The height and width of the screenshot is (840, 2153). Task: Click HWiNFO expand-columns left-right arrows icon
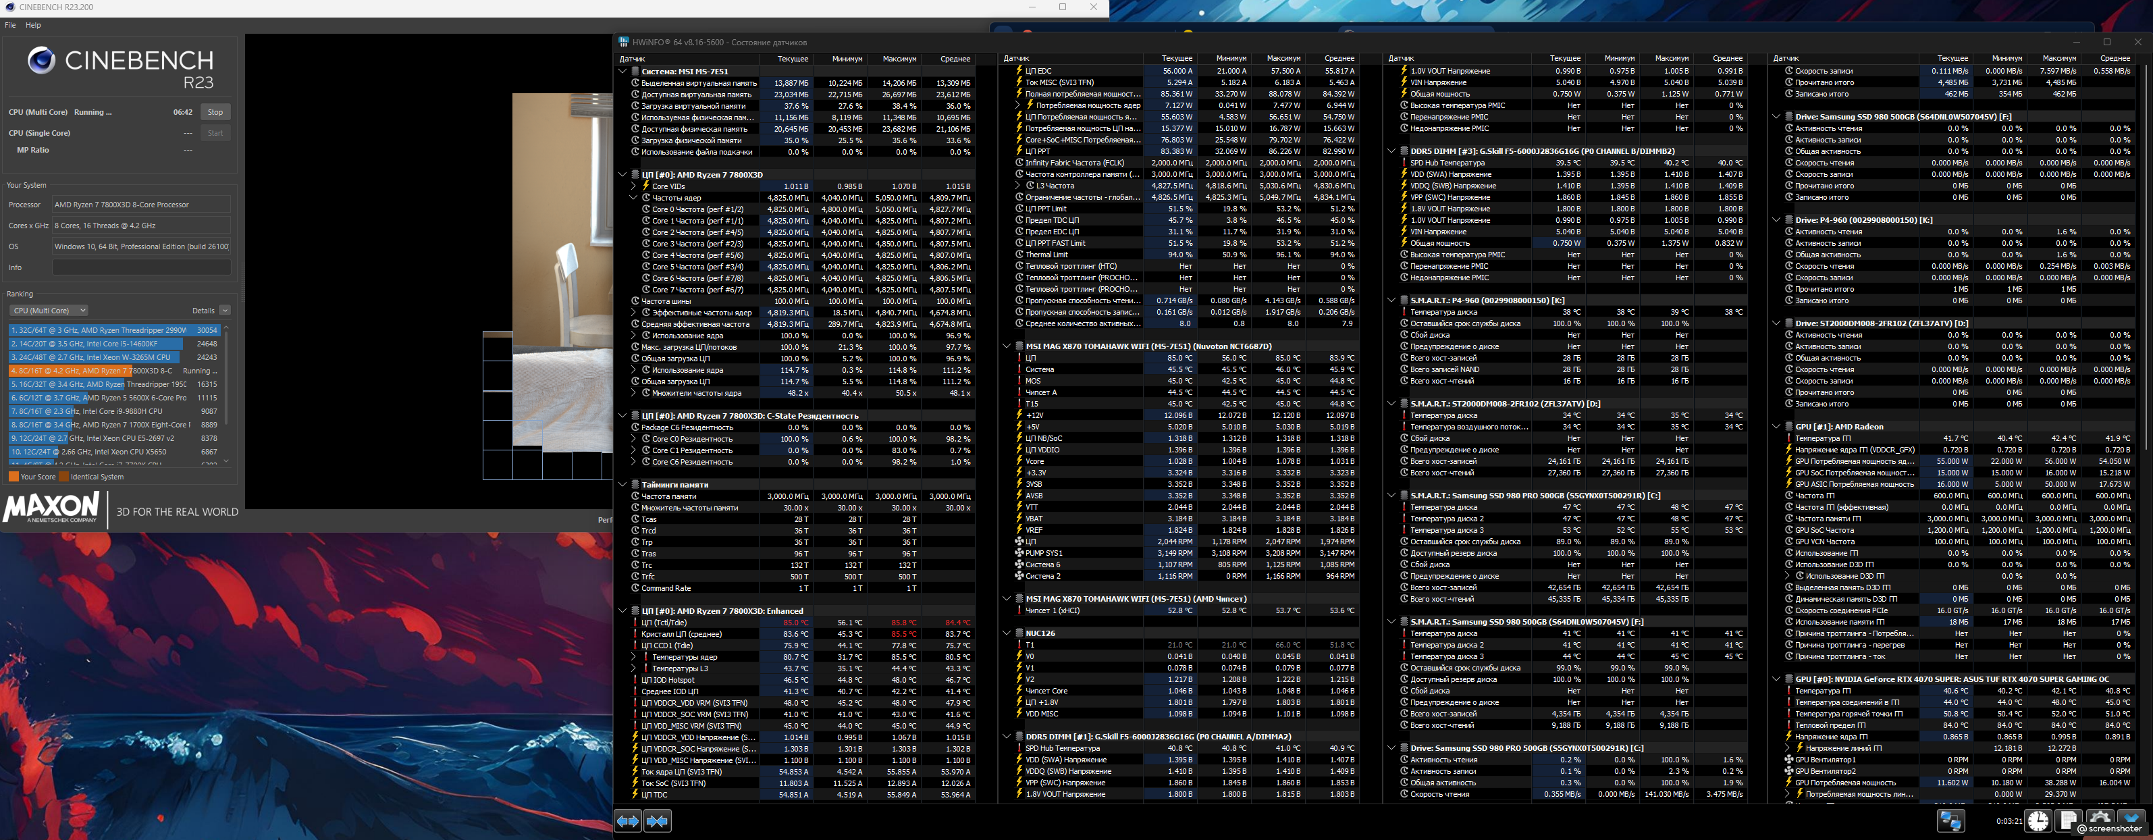(x=628, y=821)
